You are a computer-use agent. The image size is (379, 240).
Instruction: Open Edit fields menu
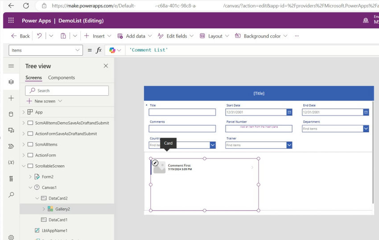176,36
